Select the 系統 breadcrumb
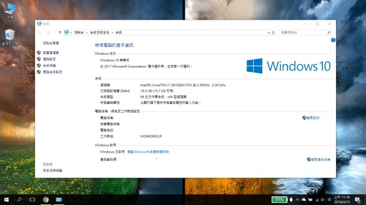Screen dimensions: 366x205 click(119, 32)
